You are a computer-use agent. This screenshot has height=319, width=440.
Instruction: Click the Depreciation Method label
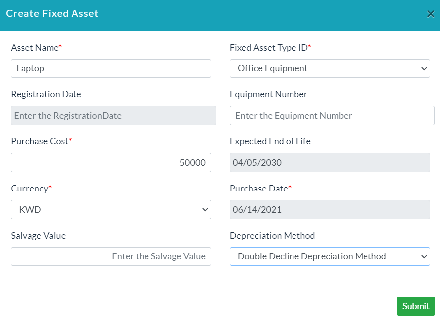click(x=272, y=236)
